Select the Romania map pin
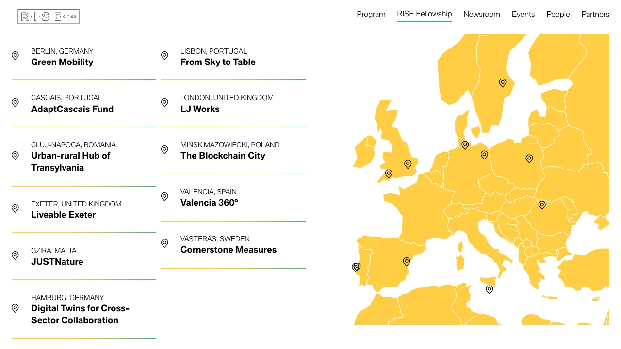This screenshot has height=349, width=621. point(542,205)
